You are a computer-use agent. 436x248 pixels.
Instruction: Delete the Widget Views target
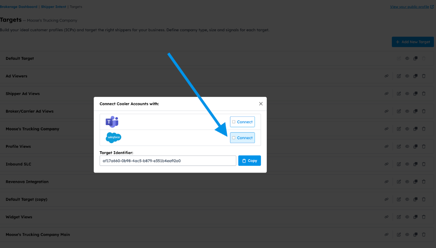424,217
